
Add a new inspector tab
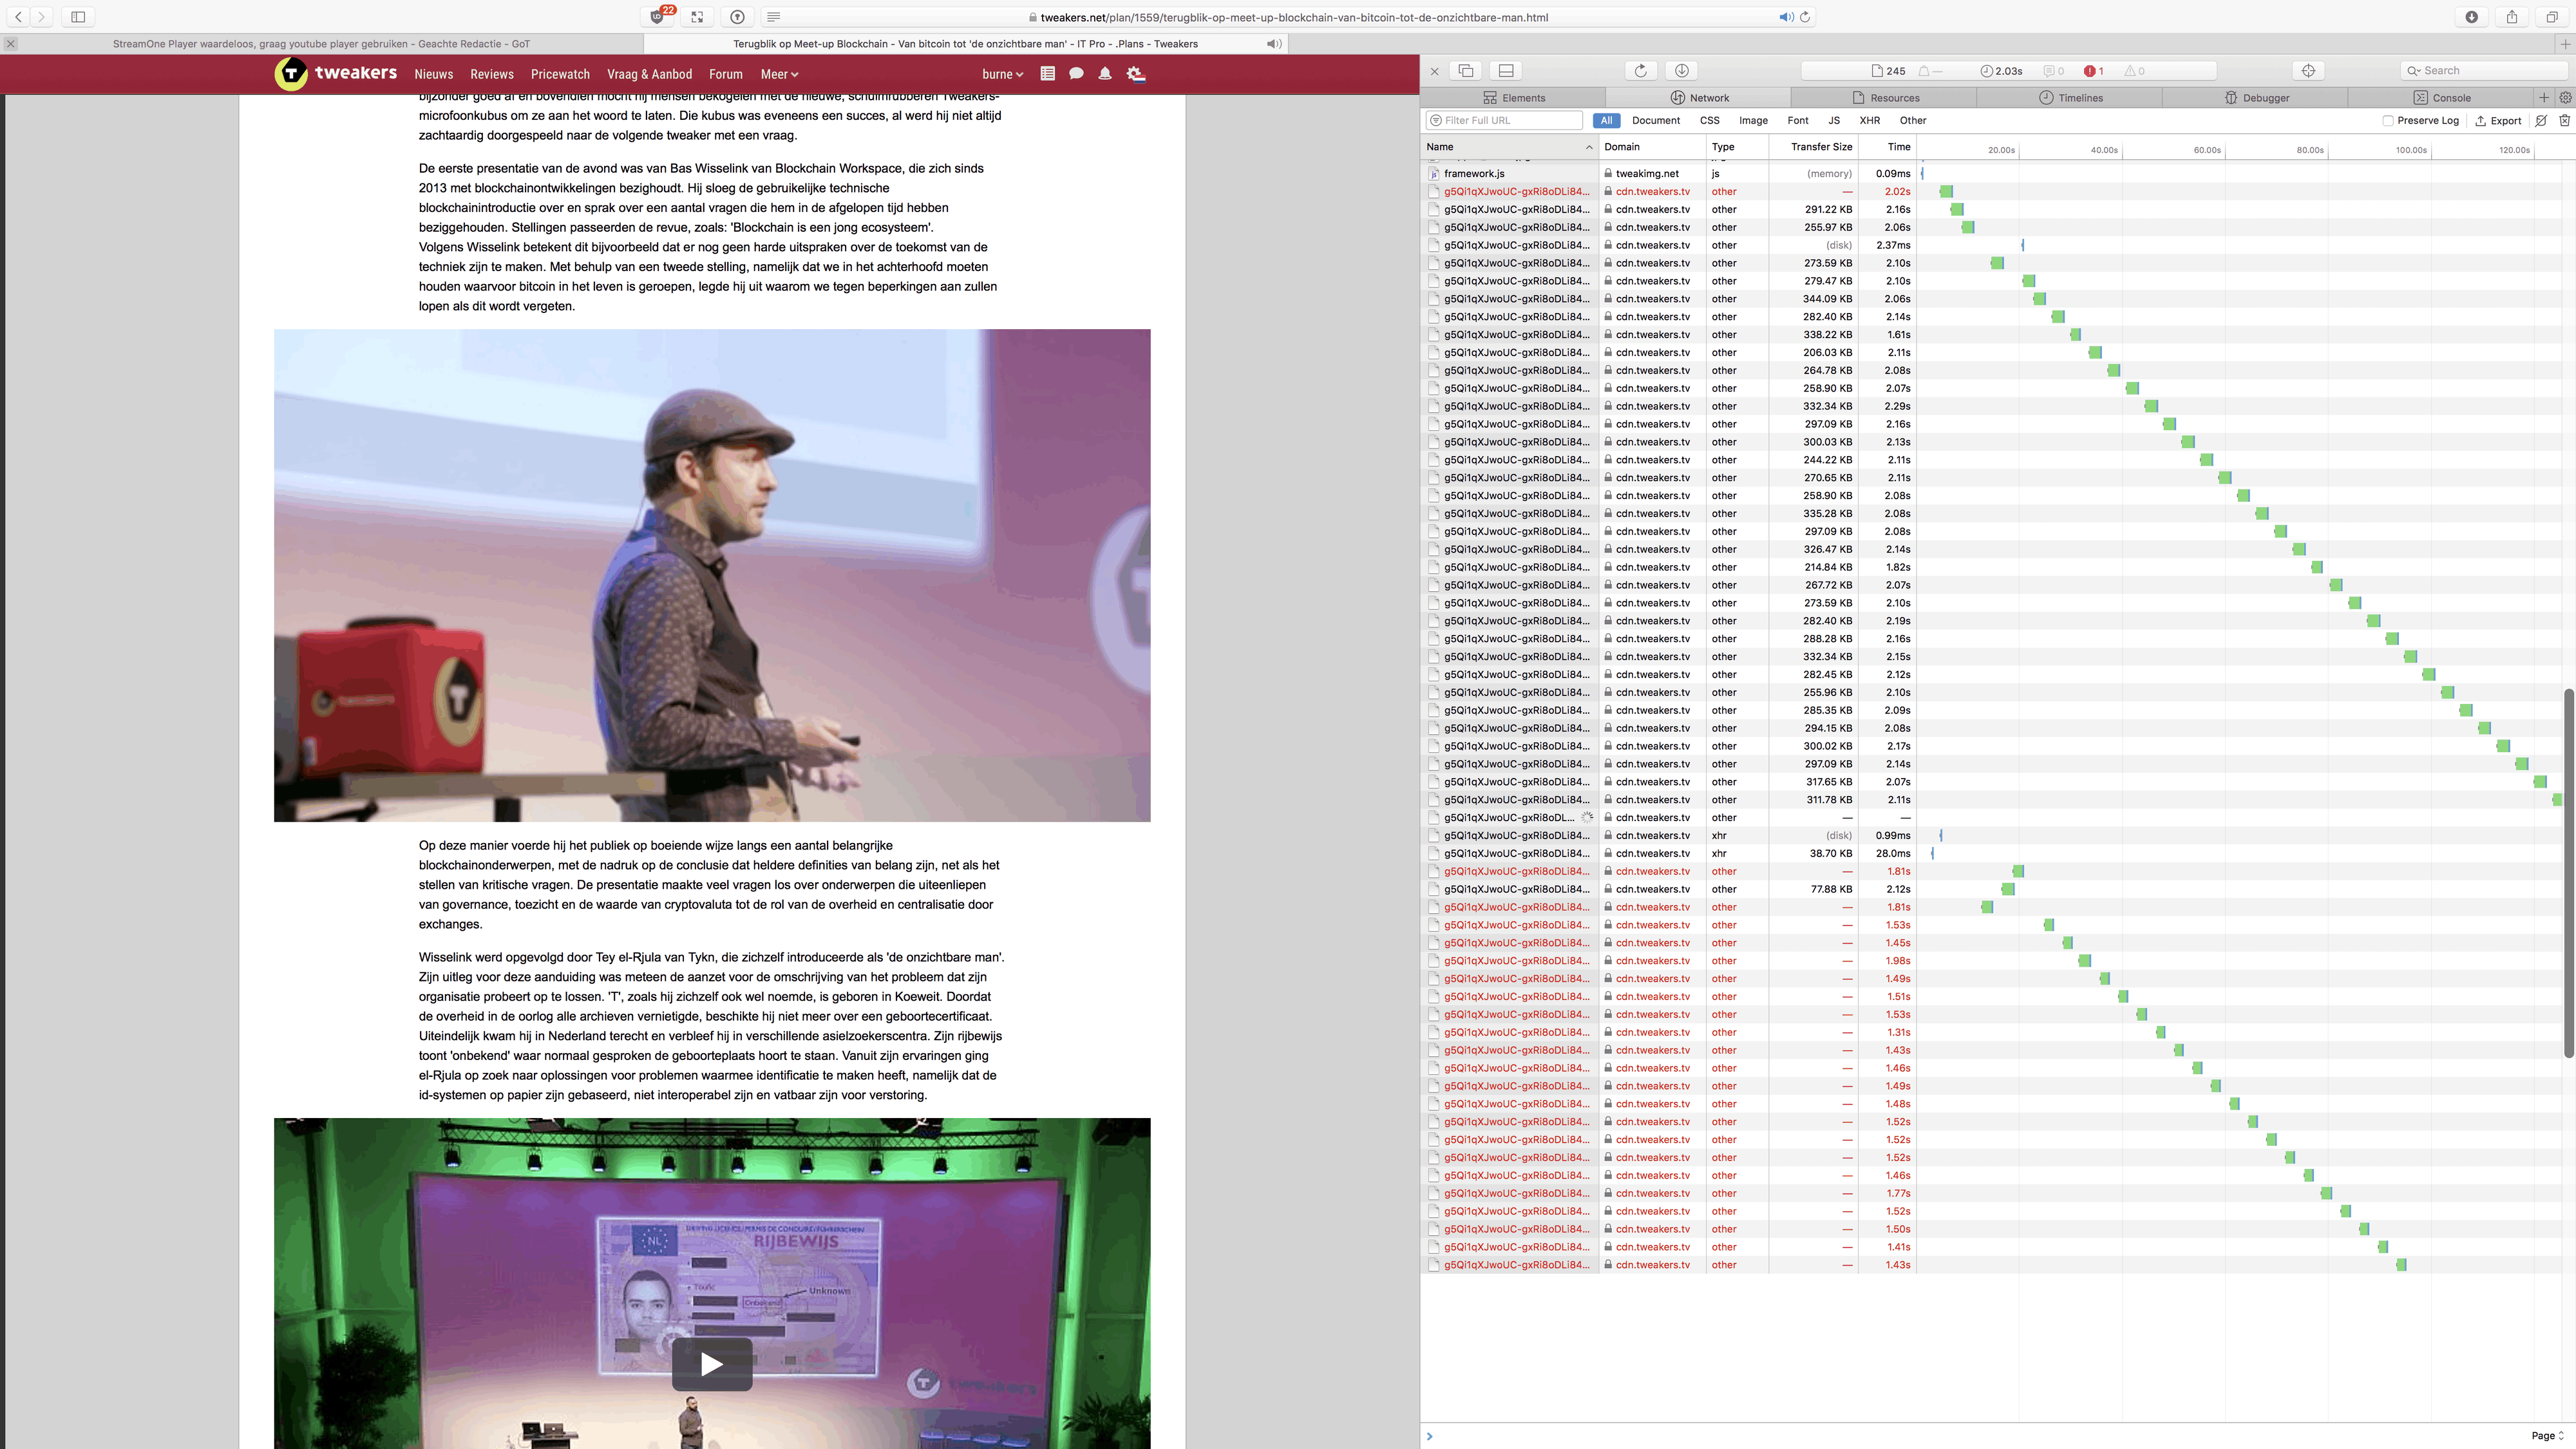click(2544, 97)
